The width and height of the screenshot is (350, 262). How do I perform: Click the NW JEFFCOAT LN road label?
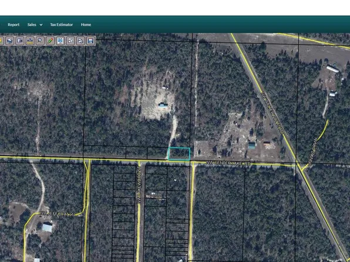[58, 214]
